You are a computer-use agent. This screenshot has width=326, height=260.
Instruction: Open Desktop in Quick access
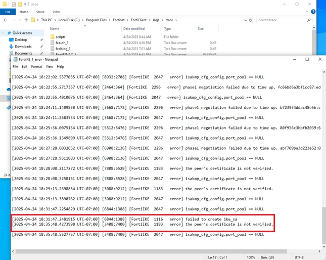click(21, 39)
